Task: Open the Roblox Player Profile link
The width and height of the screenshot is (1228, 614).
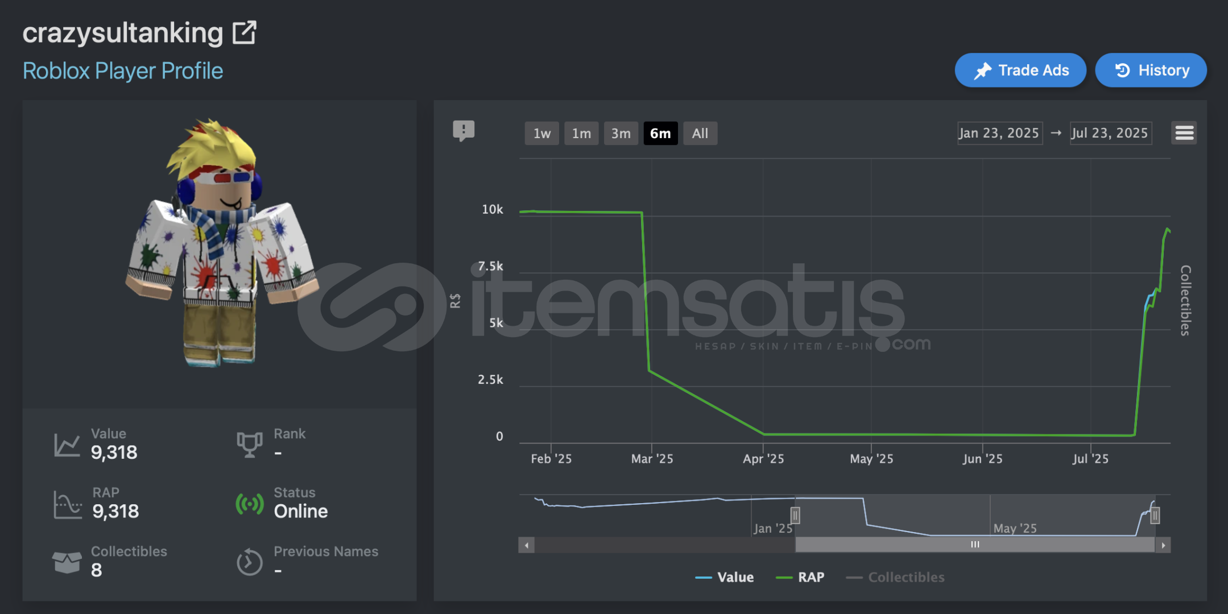Action: 123,71
